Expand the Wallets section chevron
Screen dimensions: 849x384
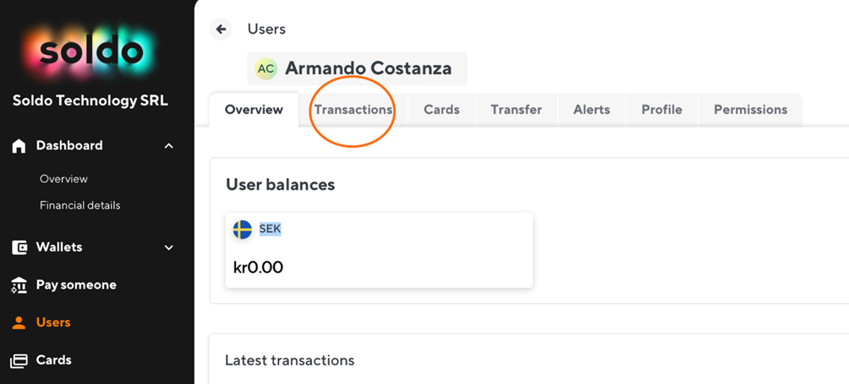click(x=169, y=247)
